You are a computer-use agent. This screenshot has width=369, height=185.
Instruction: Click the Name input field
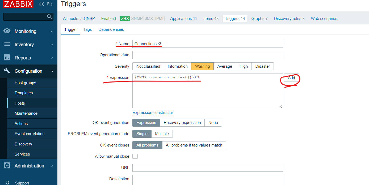click(x=208, y=44)
